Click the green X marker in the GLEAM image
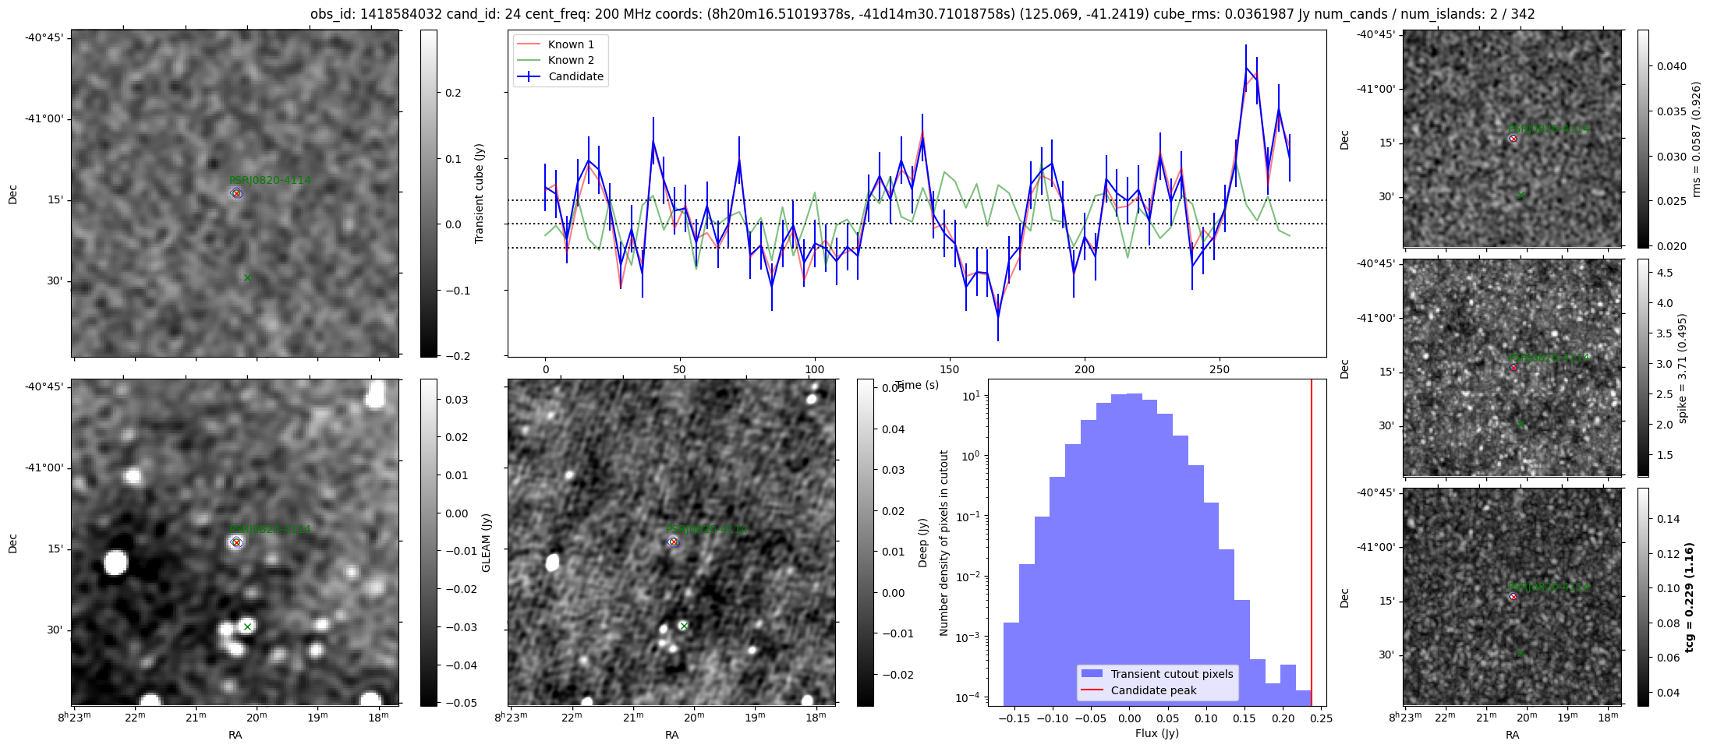 click(247, 626)
